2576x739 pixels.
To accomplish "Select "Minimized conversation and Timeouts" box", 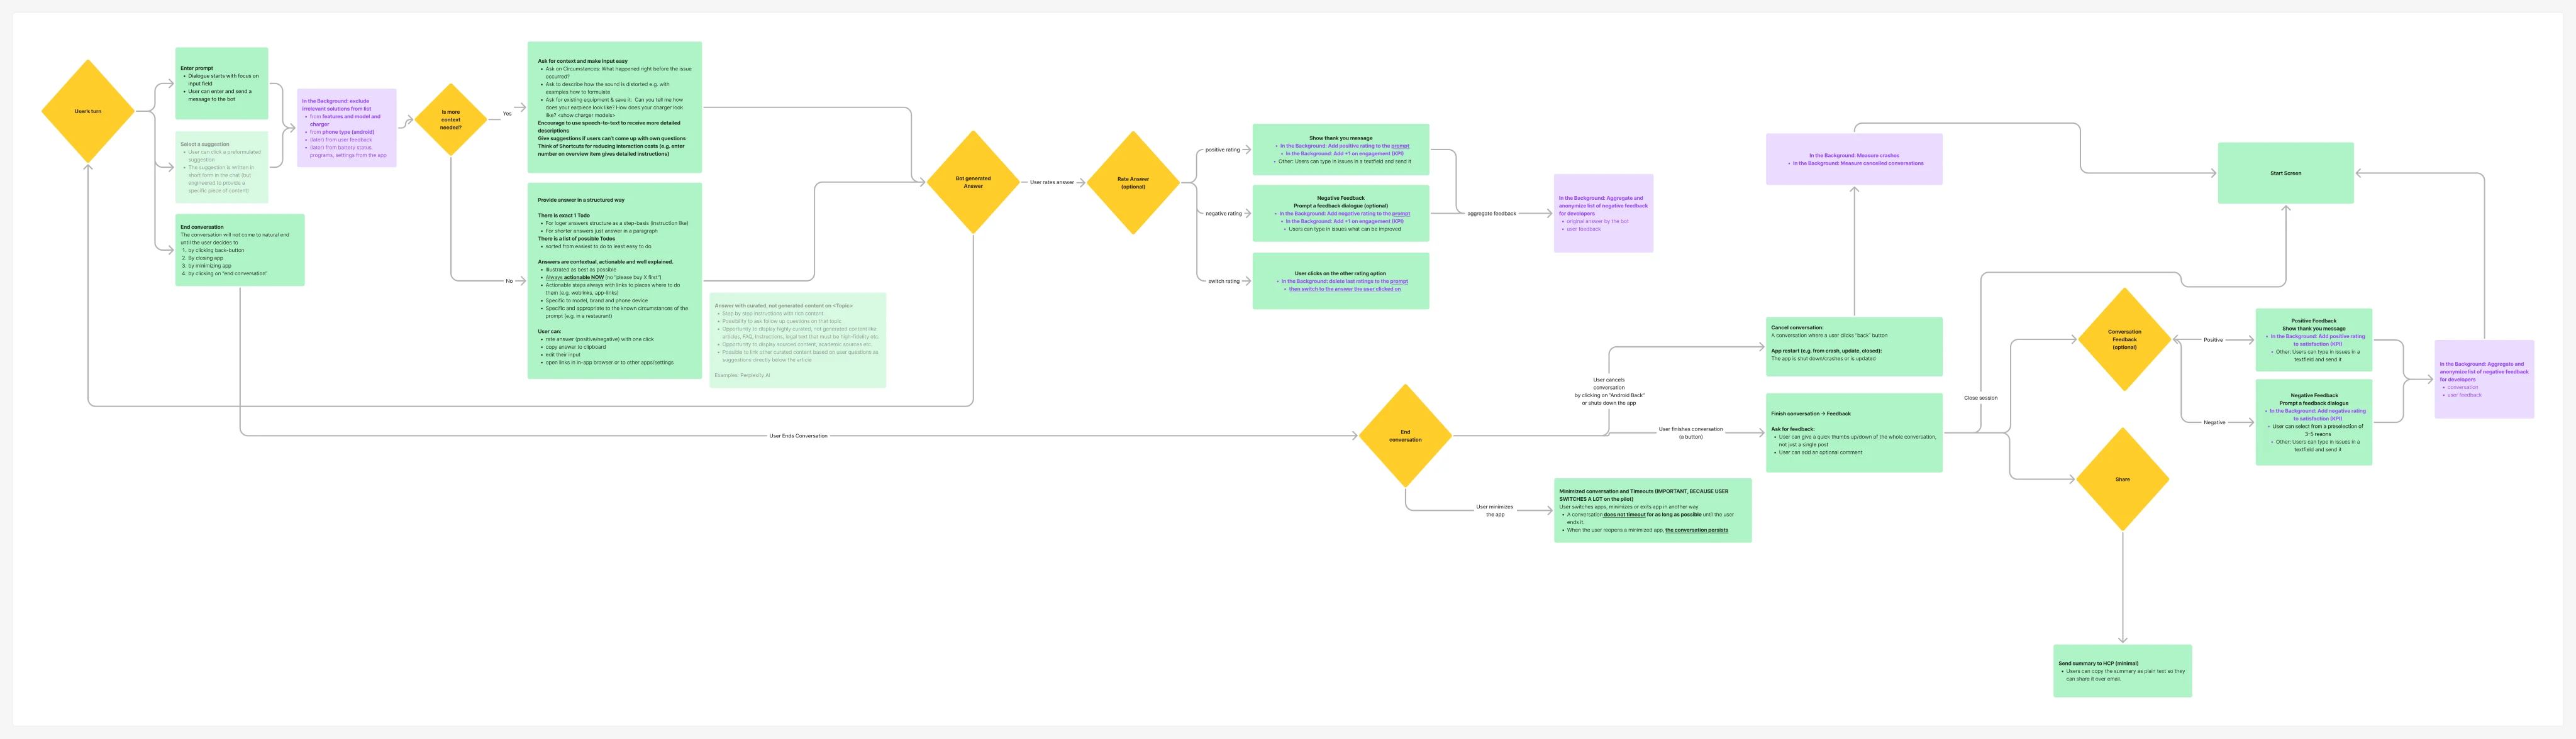I will click(x=1653, y=510).
